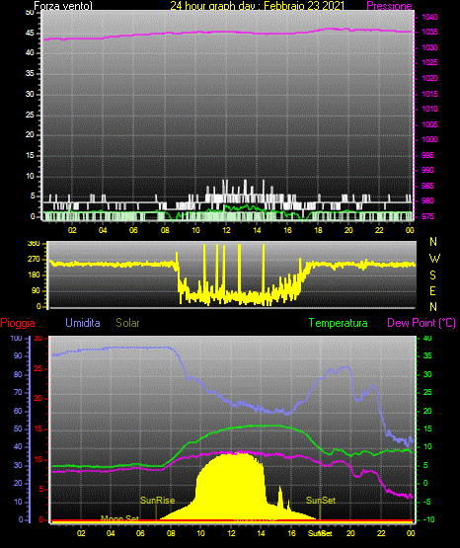Click the W wind direction letter
460x548 pixels.
tap(434, 259)
